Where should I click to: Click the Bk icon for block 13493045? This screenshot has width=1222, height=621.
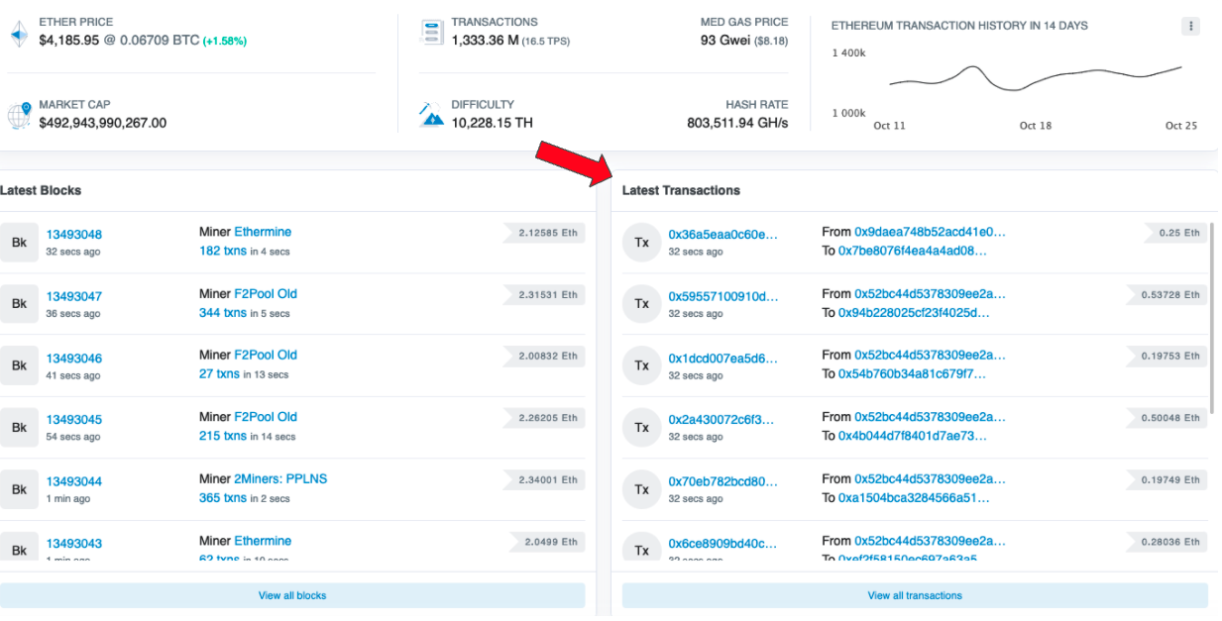(19, 427)
